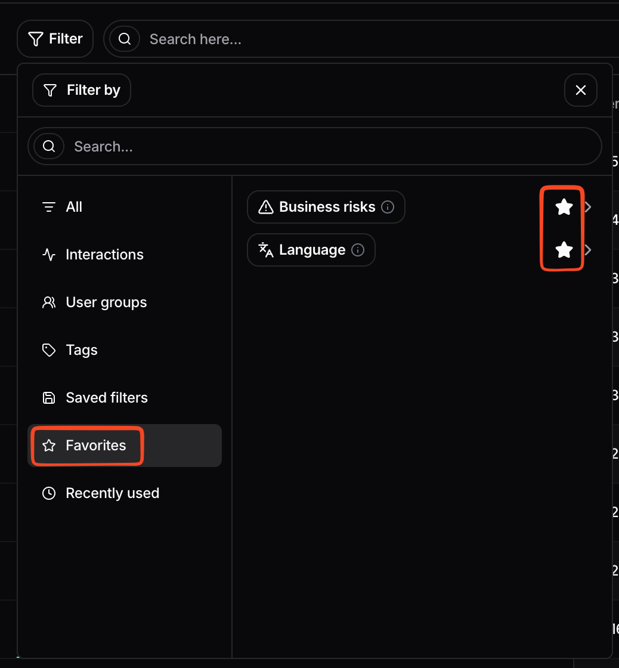
Task: Focus the 'Search...' field in filter panel
Action: (x=315, y=147)
